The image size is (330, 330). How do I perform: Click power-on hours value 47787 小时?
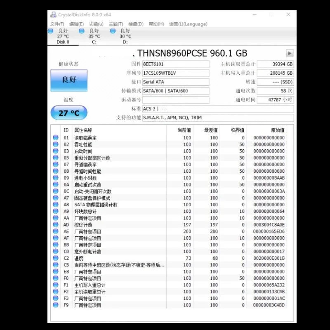tap(275, 100)
